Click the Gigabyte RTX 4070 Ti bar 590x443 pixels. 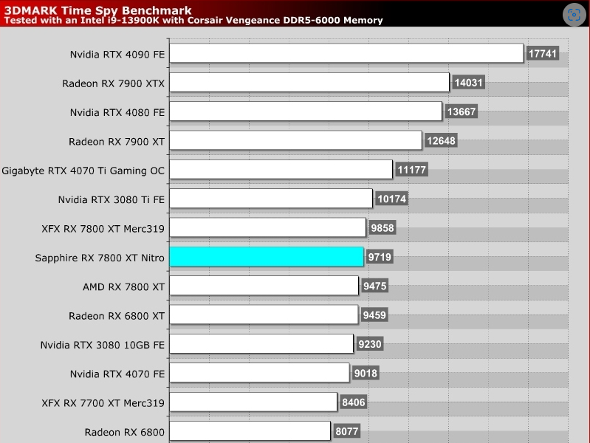(281, 169)
